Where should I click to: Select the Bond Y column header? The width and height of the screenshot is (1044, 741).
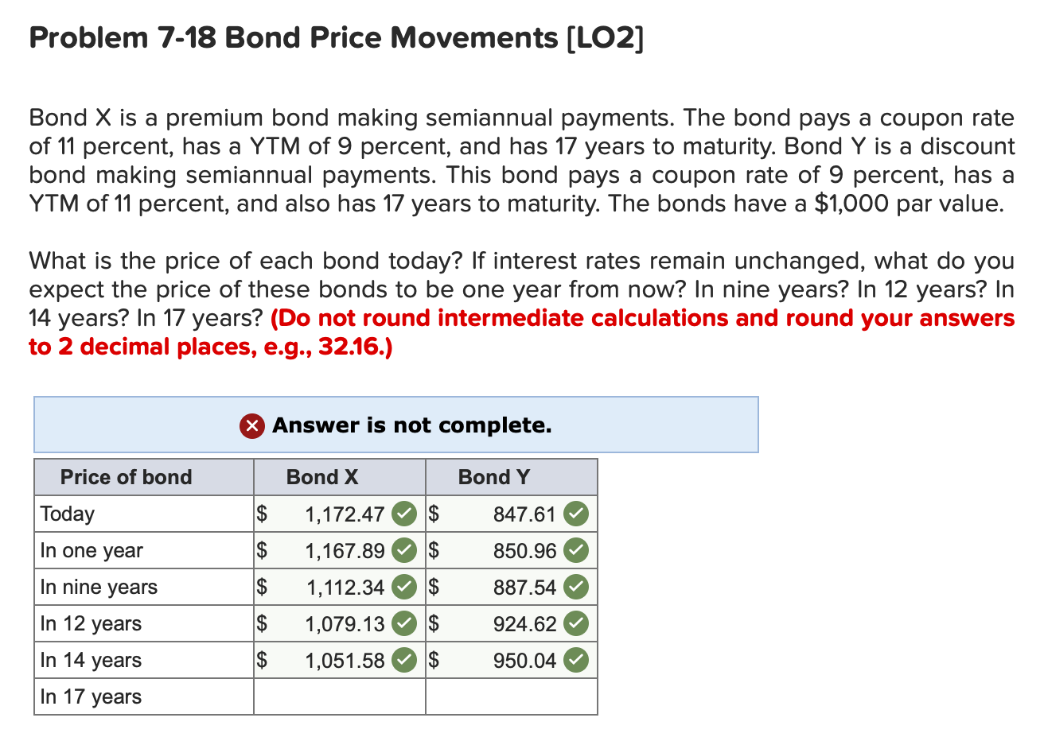tap(495, 477)
